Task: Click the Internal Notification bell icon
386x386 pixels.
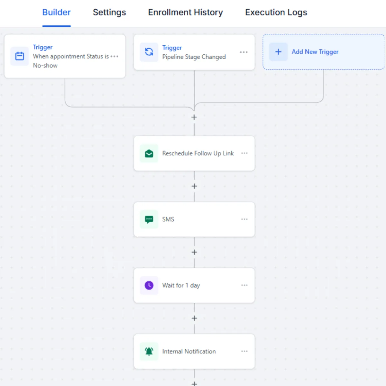Action: tap(149, 351)
